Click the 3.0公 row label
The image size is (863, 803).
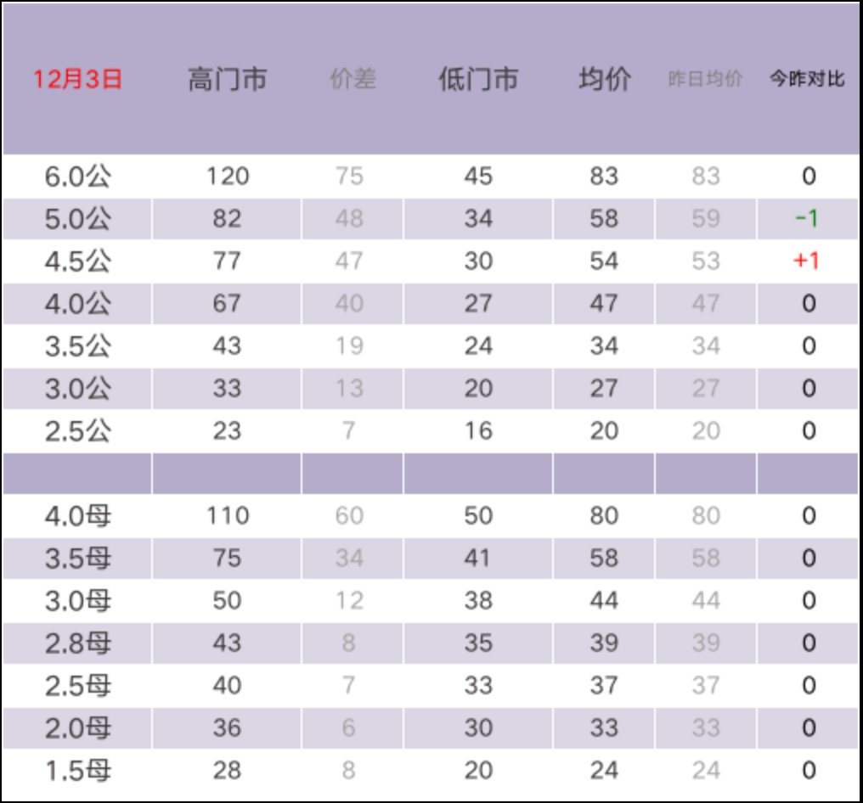pyautogui.click(x=77, y=388)
